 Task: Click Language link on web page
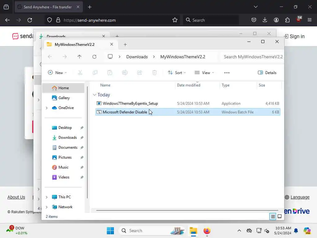pyautogui.click(x=300, y=197)
